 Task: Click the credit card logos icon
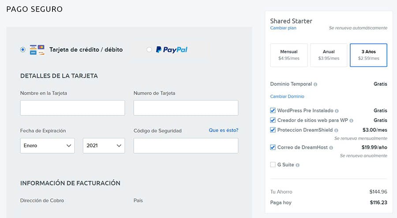click(37, 50)
